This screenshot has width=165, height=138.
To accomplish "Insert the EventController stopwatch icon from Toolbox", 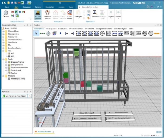I will pos(48,33).
